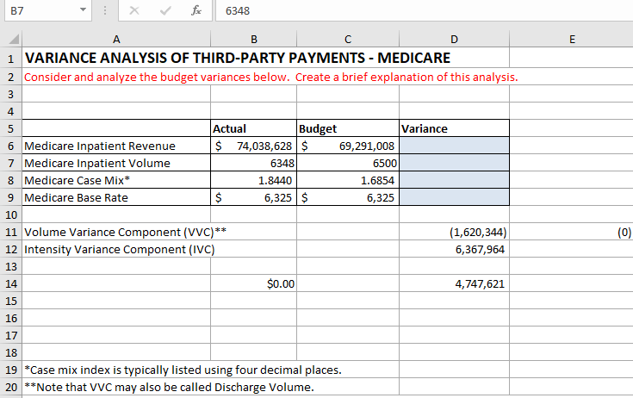Cancel entry with the X icon

click(134, 10)
